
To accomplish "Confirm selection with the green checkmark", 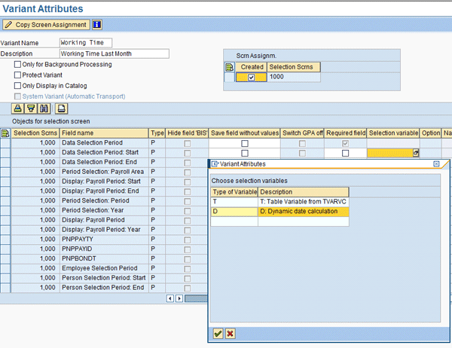I will (x=218, y=333).
